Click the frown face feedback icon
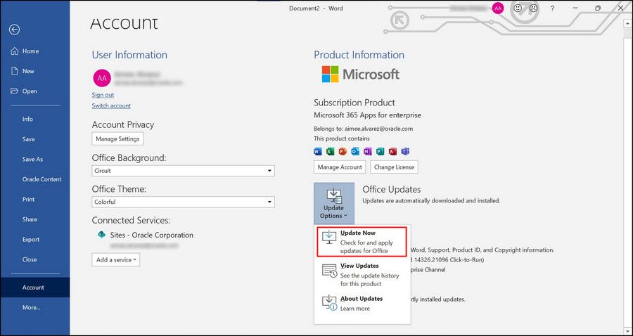The width and height of the screenshot is (633, 336). pos(534,8)
